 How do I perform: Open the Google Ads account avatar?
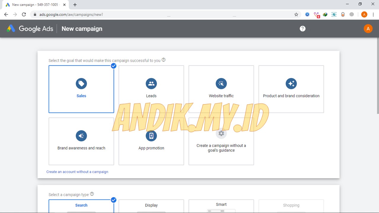(x=368, y=29)
